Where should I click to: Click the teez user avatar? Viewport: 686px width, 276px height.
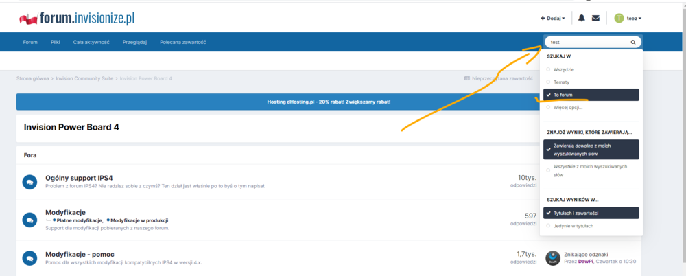click(x=619, y=18)
